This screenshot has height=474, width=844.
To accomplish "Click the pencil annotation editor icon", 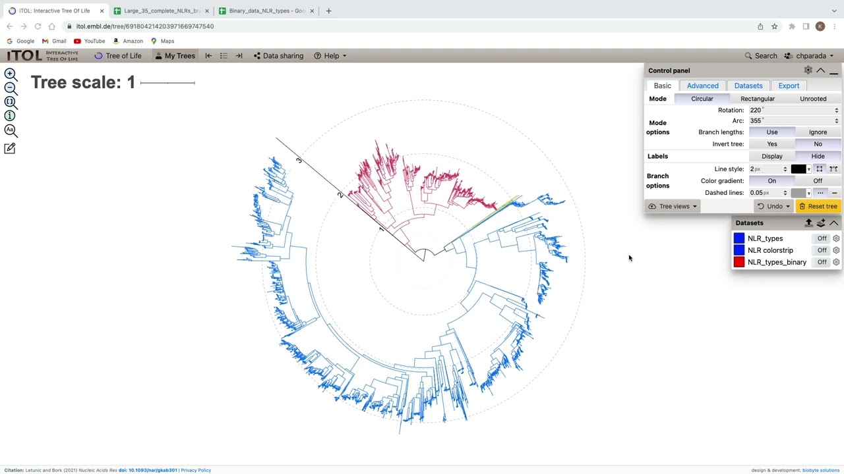I will pos(10,148).
